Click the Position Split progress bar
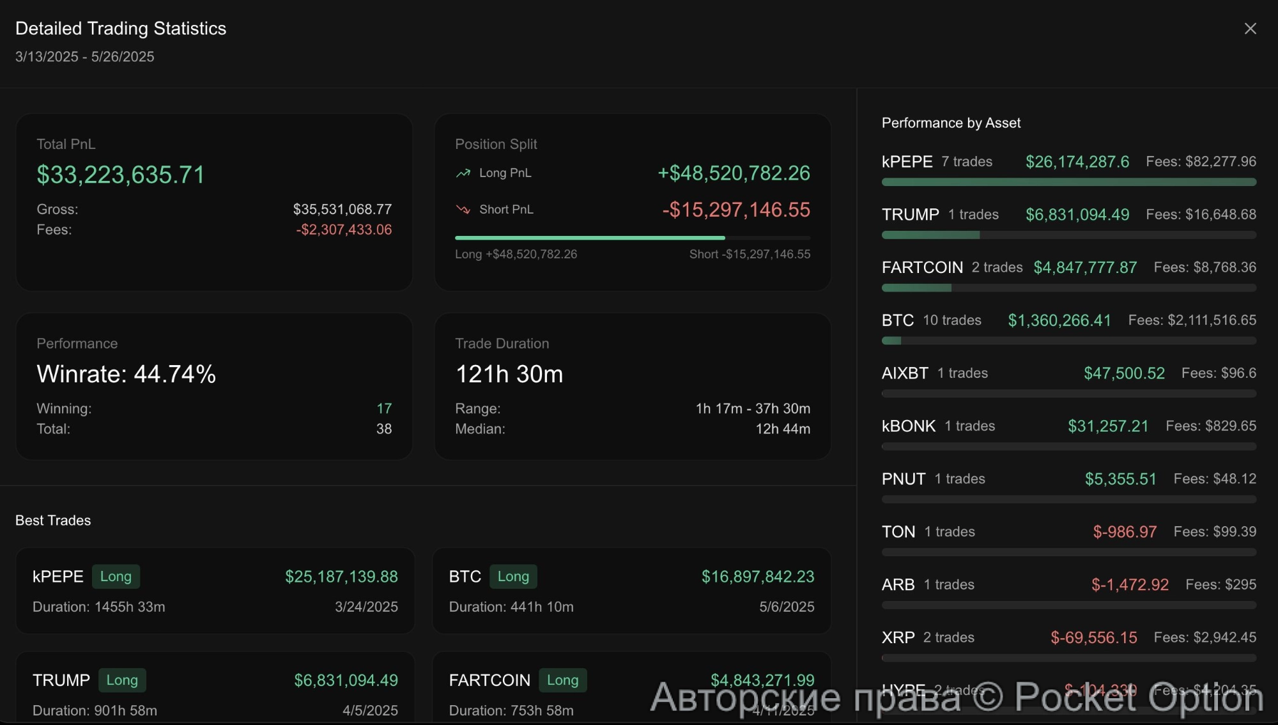1278x725 pixels. click(632, 237)
